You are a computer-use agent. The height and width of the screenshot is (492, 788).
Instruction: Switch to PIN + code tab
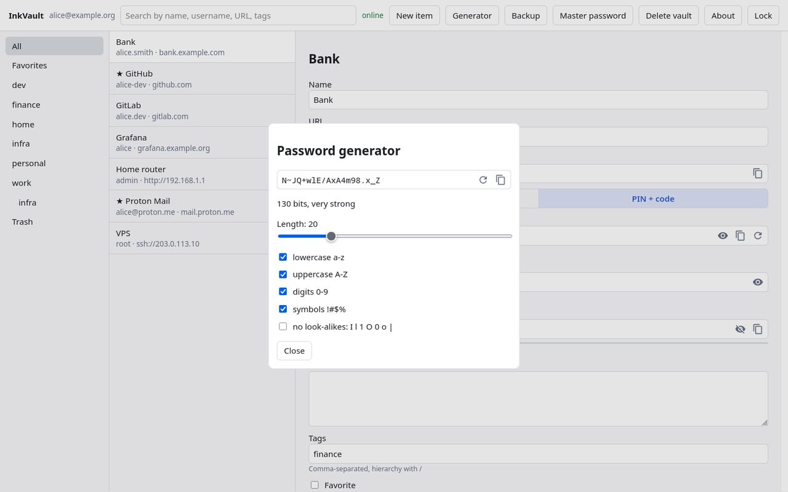pyautogui.click(x=653, y=199)
